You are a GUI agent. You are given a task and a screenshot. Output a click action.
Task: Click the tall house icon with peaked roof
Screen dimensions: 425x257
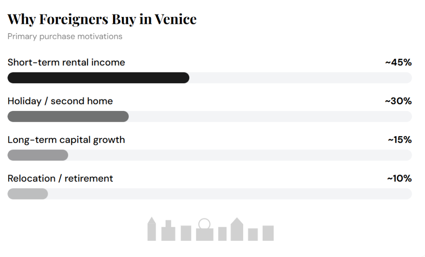[237, 230]
